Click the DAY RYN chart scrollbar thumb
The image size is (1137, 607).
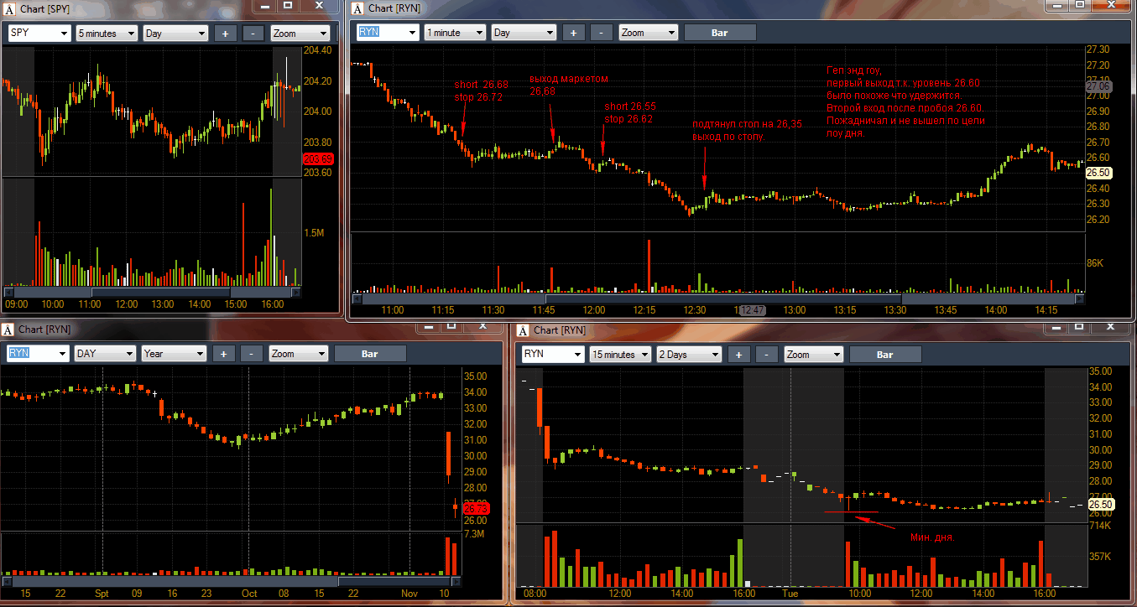pos(394,581)
